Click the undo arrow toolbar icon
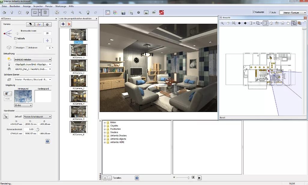The width and height of the screenshot is (308, 185). (65, 13)
